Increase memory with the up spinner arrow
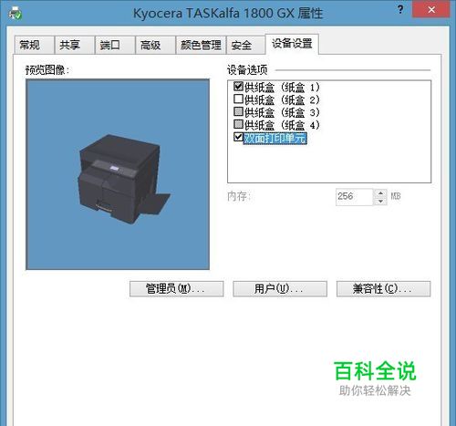456x426 pixels. pyautogui.click(x=380, y=193)
